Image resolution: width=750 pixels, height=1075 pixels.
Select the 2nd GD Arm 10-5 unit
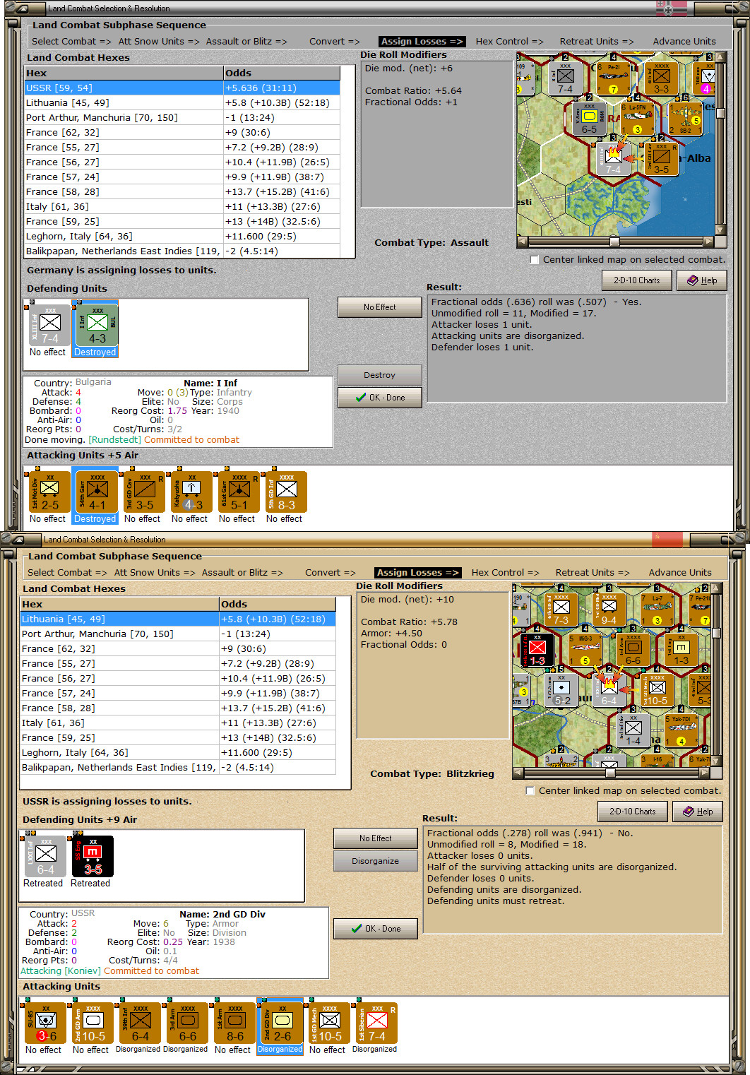(93, 1023)
